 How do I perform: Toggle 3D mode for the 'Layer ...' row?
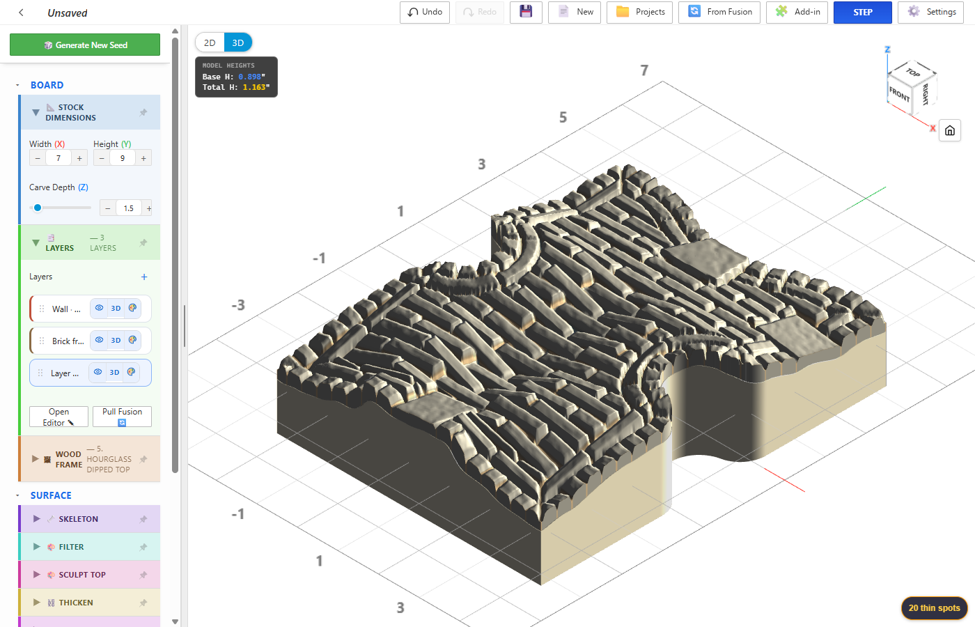(114, 372)
